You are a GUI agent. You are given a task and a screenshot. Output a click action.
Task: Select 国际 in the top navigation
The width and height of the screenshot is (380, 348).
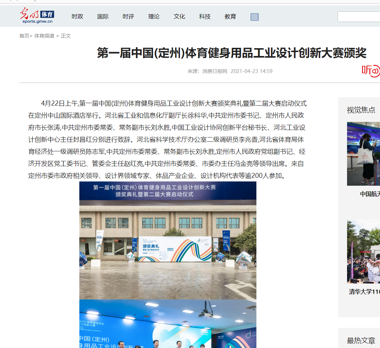tap(103, 16)
